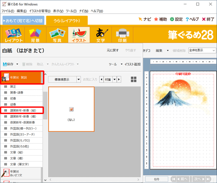Open かんたんレイアウト dropdown arrow
The width and height of the screenshot is (217, 183).
[78, 64]
